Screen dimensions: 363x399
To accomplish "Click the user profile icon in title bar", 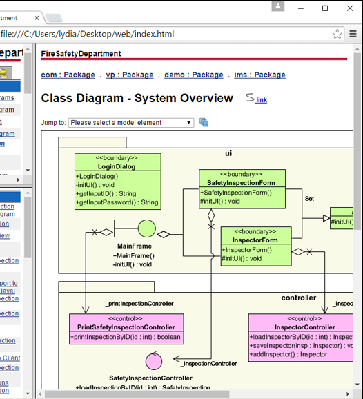I will pos(278,6).
